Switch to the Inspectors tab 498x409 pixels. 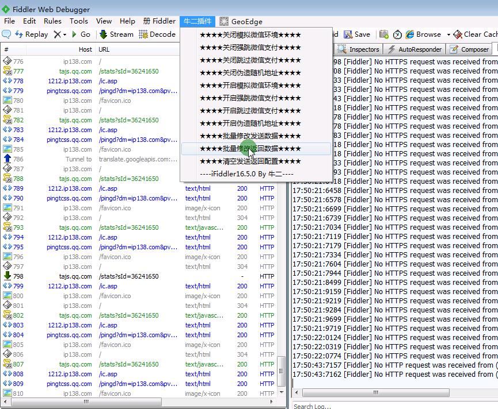coord(359,49)
